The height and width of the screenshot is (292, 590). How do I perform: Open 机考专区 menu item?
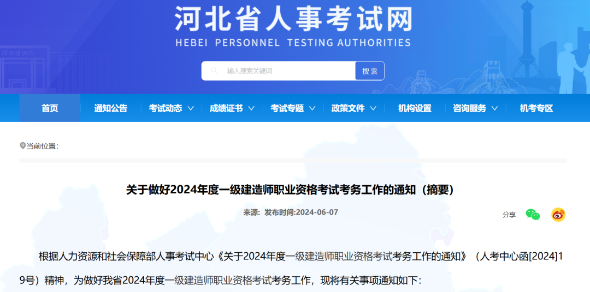tap(536, 108)
